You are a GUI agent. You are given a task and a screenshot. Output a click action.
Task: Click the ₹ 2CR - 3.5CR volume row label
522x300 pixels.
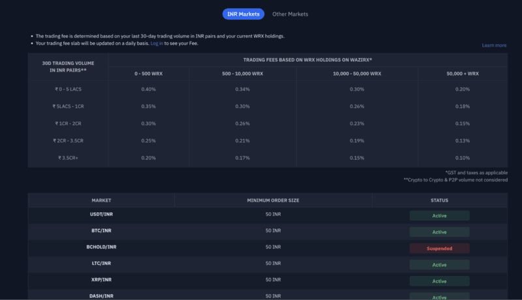[x=68, y=141]
